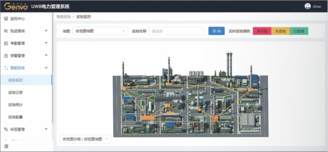Open the 地图 总览图地图 dropdown
Viewport: 328px width, 152px height.
(100, 31)
